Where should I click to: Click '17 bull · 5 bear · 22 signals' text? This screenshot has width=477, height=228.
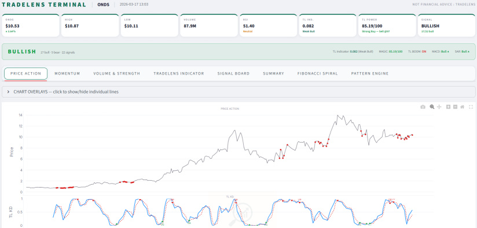[58, 53]
